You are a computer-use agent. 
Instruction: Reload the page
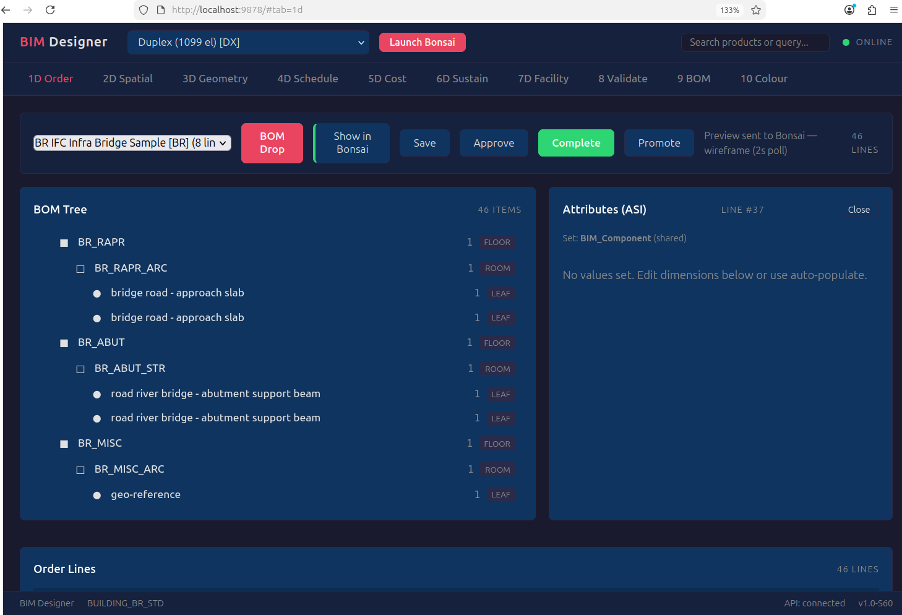[50, 10]
